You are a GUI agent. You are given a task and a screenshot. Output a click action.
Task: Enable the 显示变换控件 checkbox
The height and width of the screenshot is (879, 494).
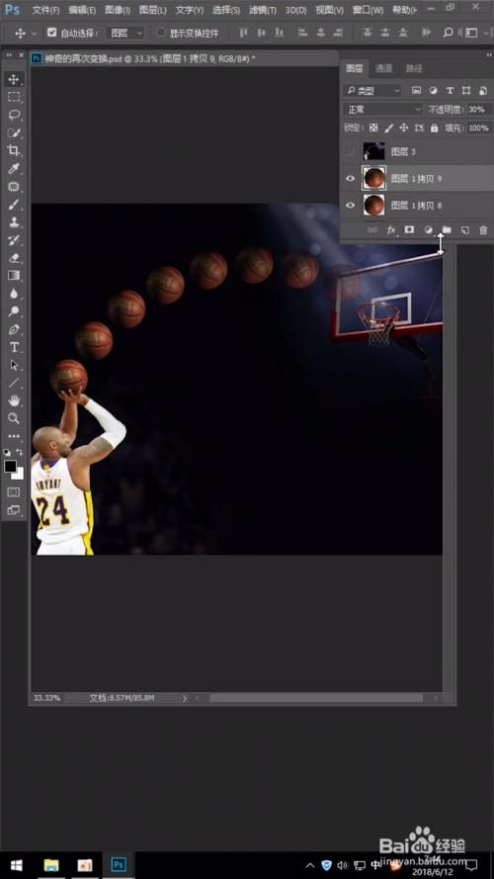tap(161, 33)
